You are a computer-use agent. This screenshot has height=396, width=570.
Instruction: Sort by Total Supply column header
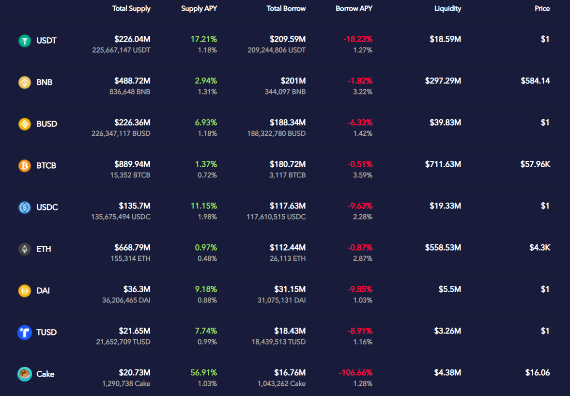pos(131,8)
